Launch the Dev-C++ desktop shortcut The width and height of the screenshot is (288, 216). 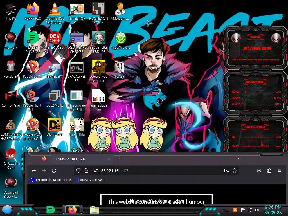click(x=55, y=40)
